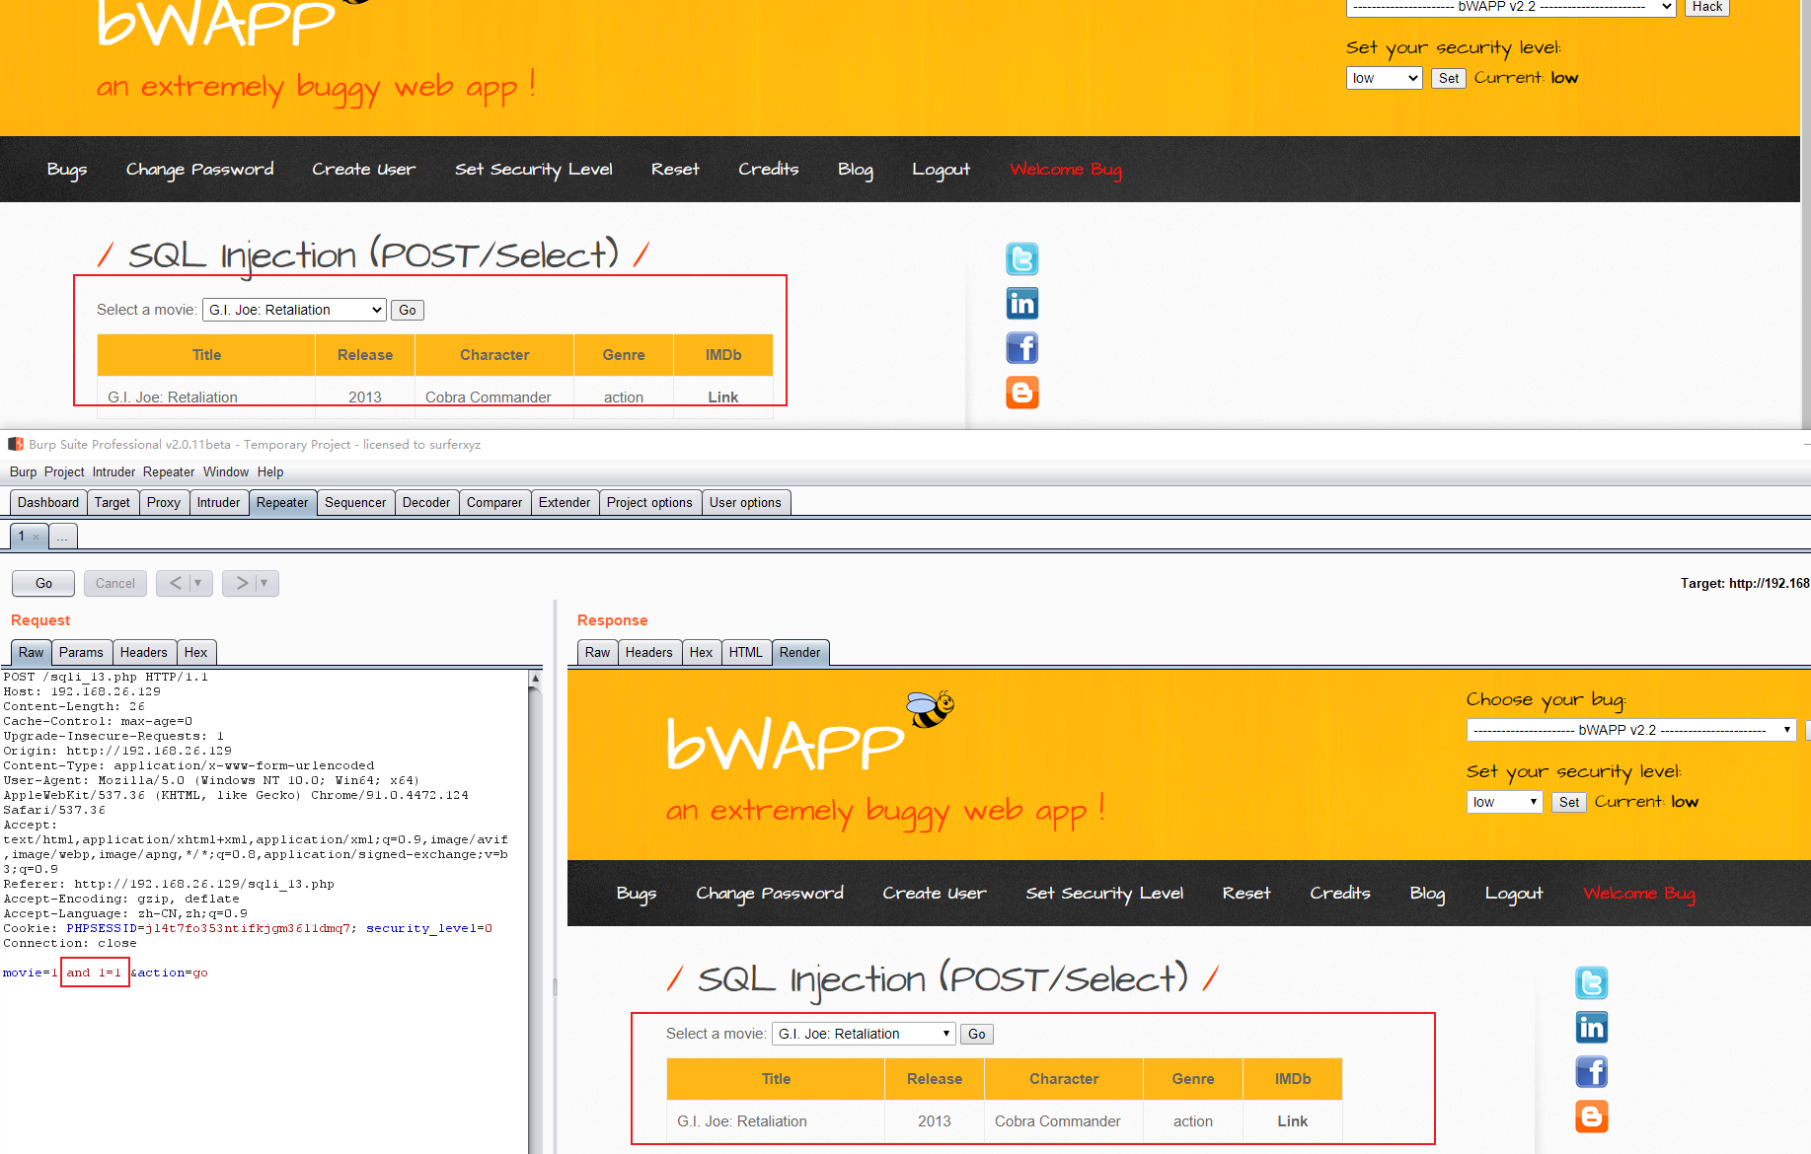The height and width of the screenshot is (1154, 1811).
Task: Switch to the Proxy tab
Action: (164, 502)
